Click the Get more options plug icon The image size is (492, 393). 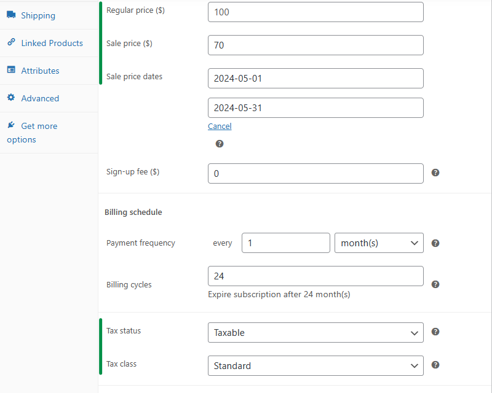(x=11, y=125)
